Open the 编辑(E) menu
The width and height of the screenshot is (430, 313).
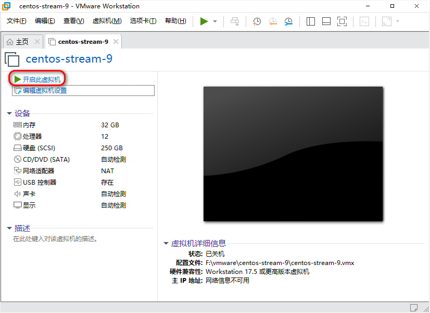pos(45,21)
